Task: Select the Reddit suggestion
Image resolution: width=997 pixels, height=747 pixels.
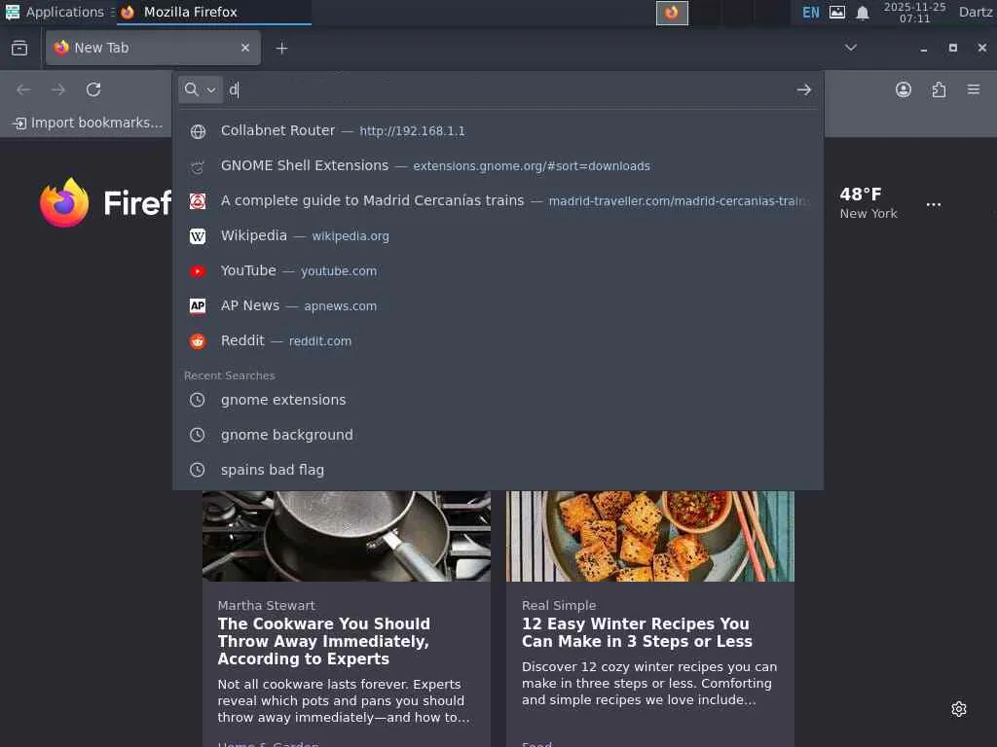Action: pos(498,340)
